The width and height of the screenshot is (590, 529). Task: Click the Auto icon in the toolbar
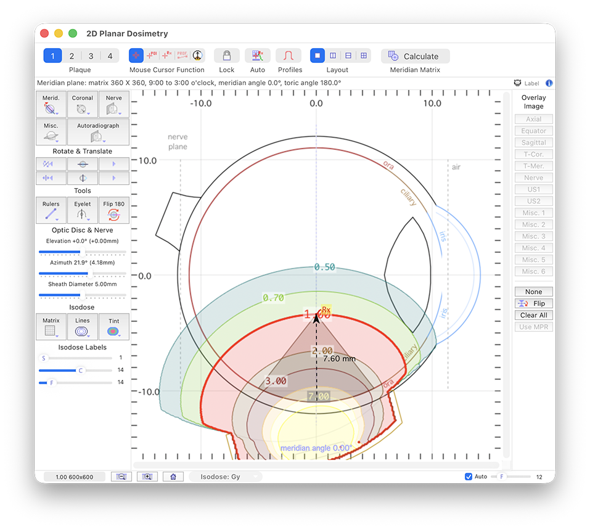tap(257, 55)
